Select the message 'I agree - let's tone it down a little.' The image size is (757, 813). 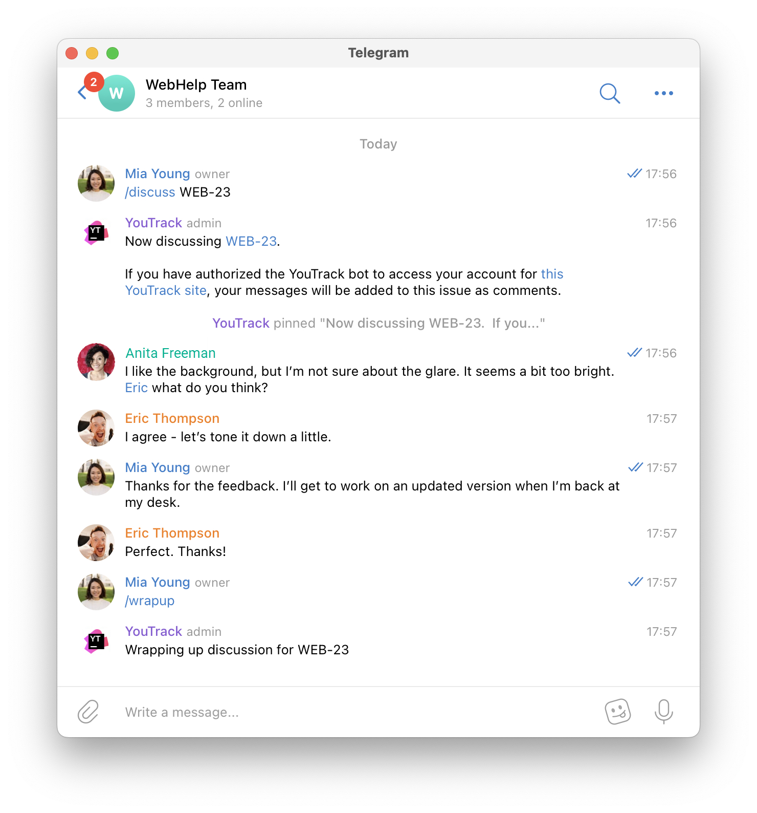click(228, 437)
